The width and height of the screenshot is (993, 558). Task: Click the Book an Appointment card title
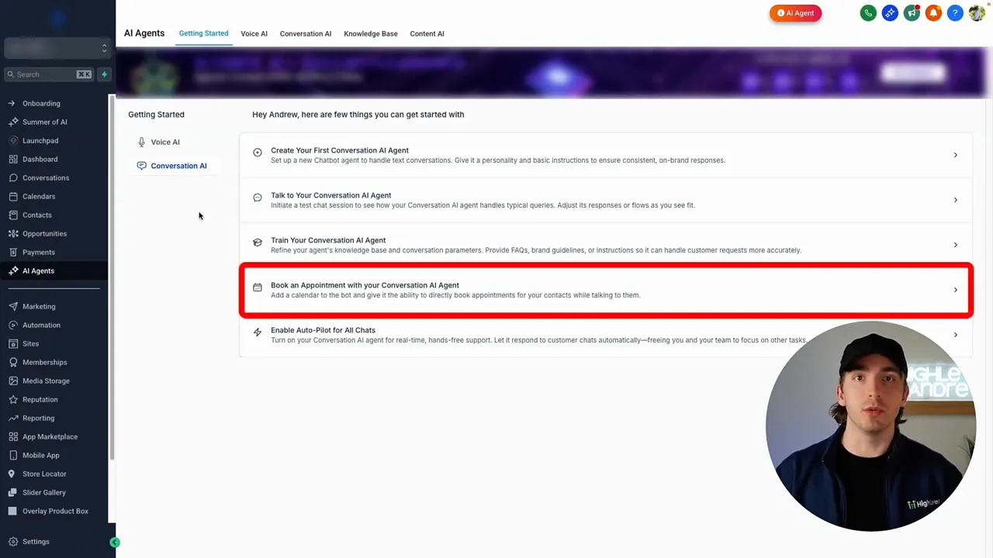pos(365,285)
